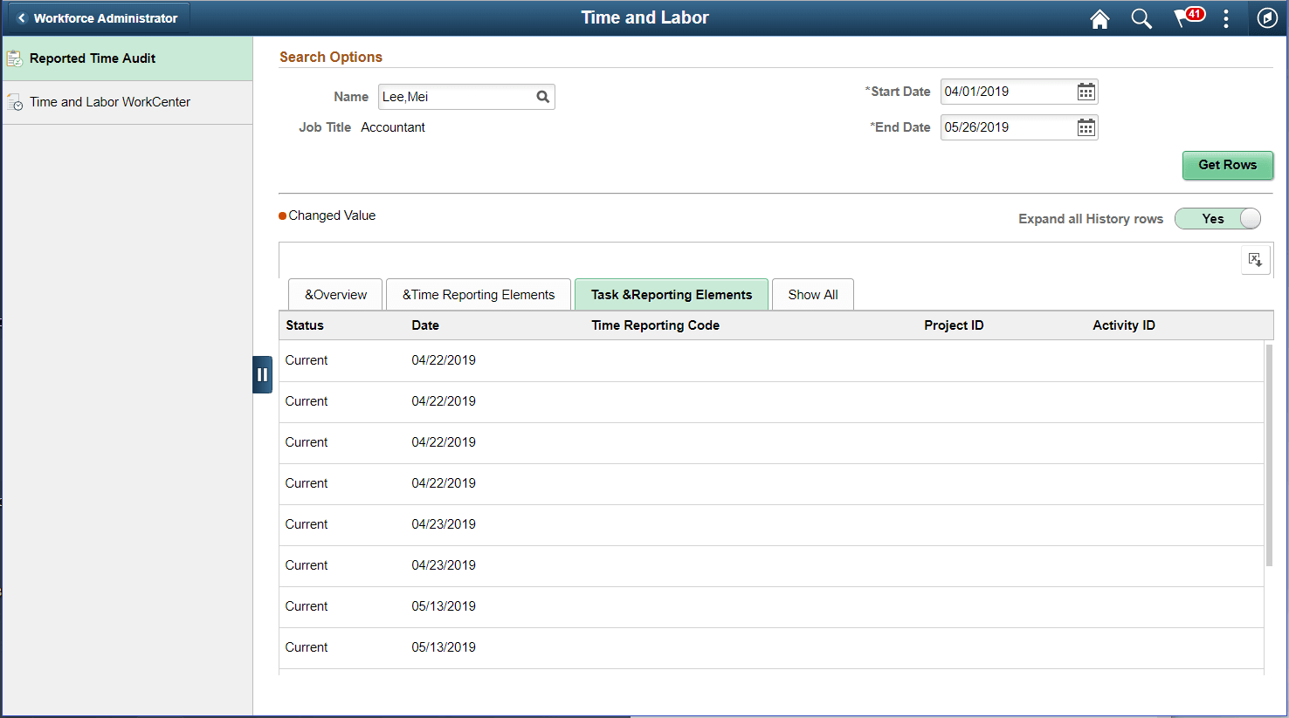
Task: Open global search from the header
Action: [1141, 17]
